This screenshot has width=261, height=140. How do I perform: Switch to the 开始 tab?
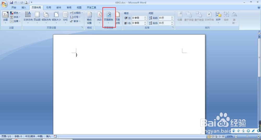point(14,8)
